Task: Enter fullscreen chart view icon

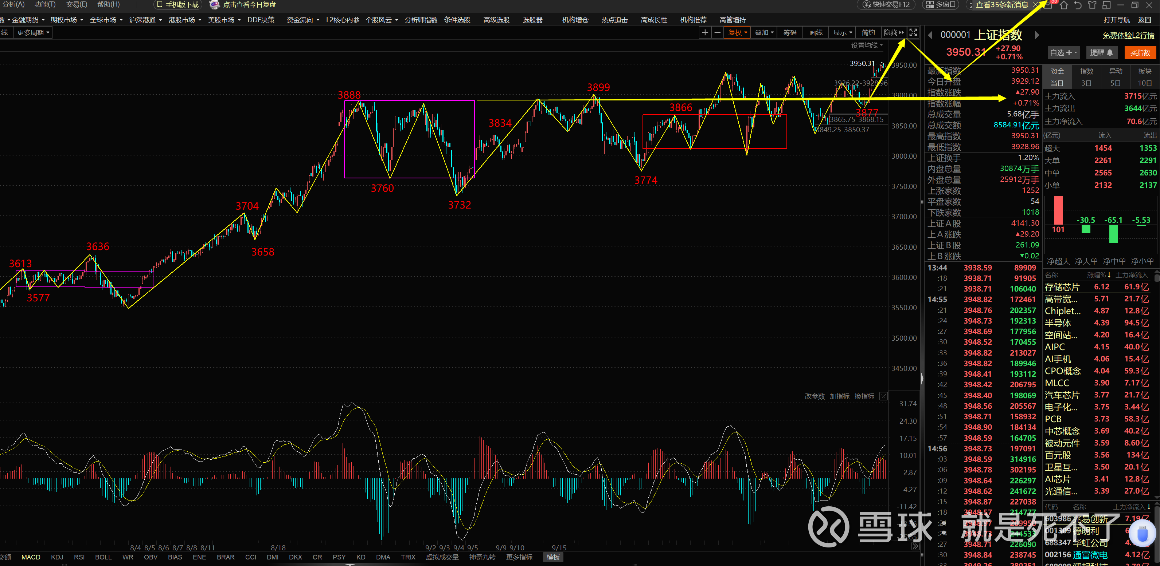Action: [913, 32]
